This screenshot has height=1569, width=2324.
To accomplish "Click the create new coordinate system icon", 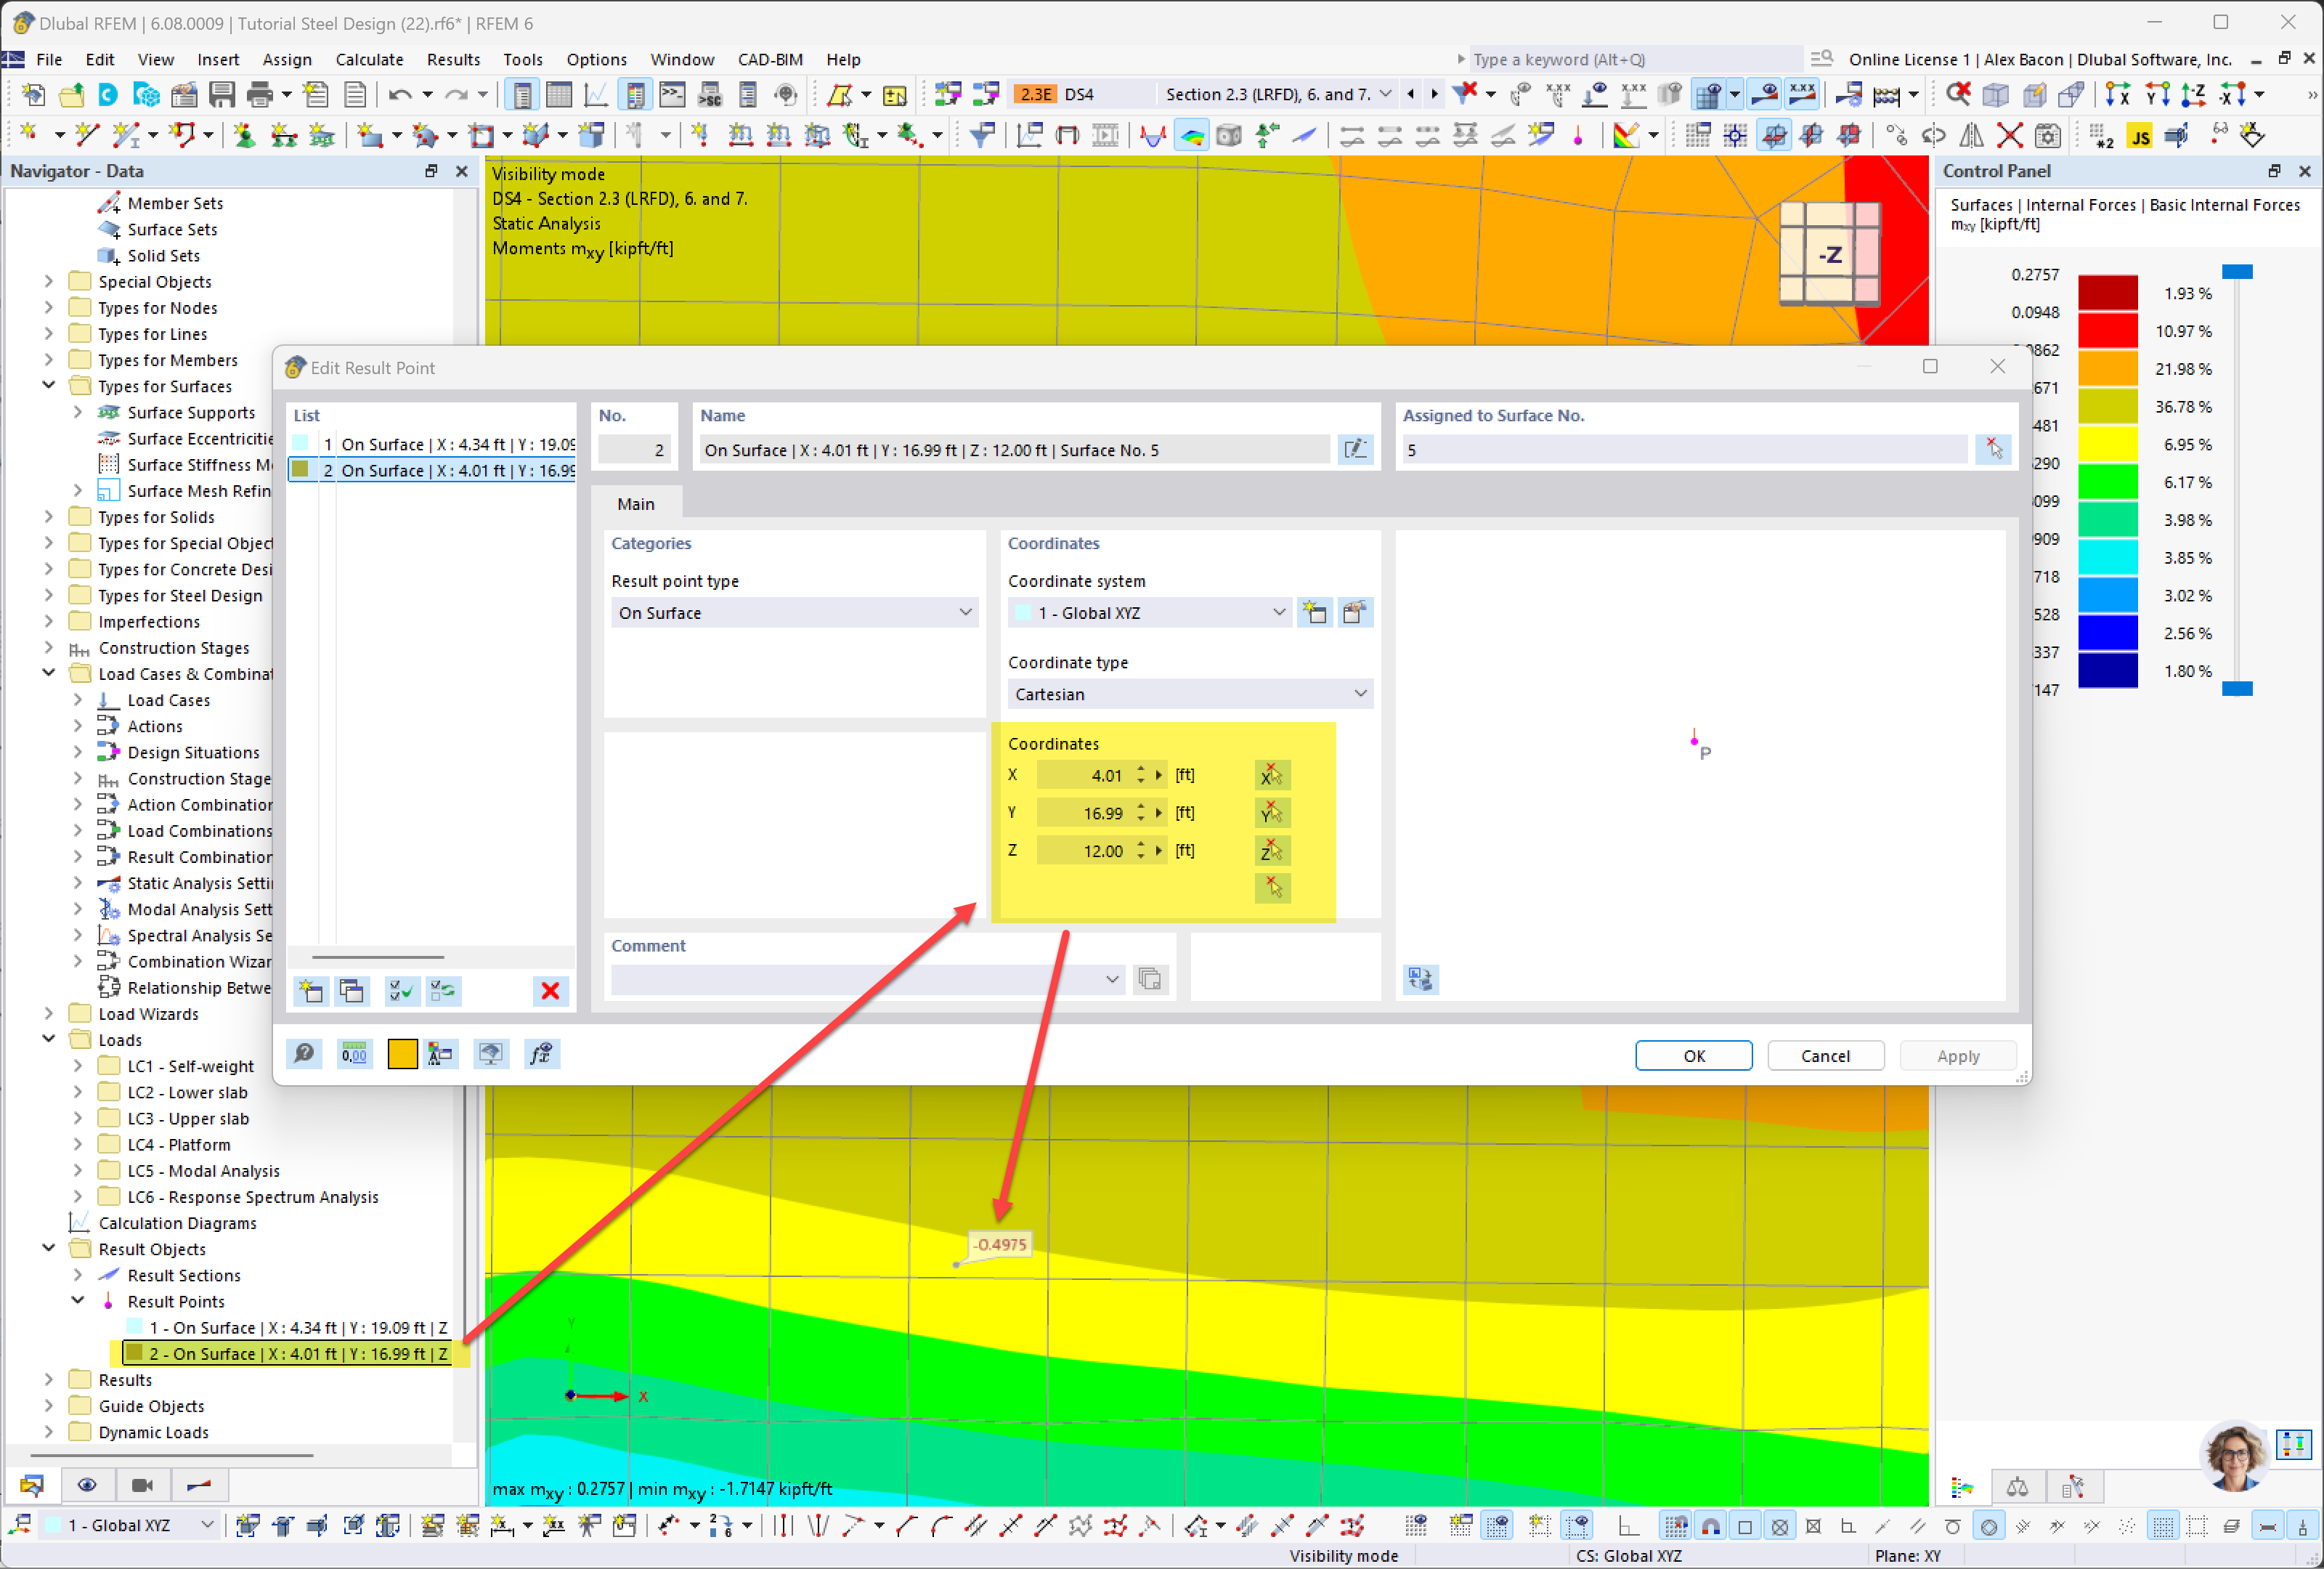I will point(1314,613).
